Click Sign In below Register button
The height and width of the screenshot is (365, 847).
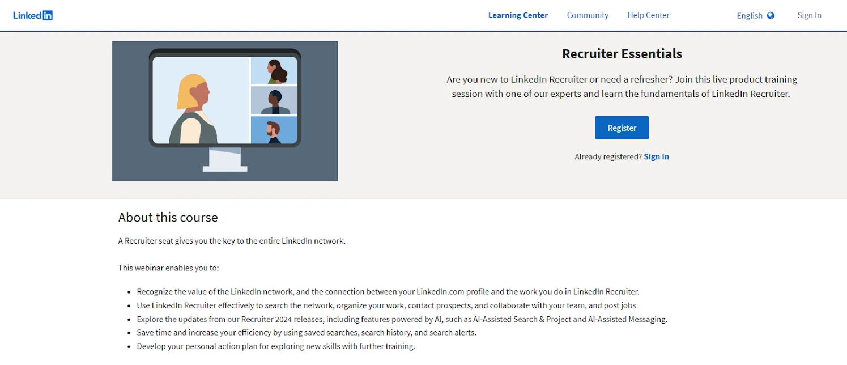pyautogui.click(x=656, y=156)
